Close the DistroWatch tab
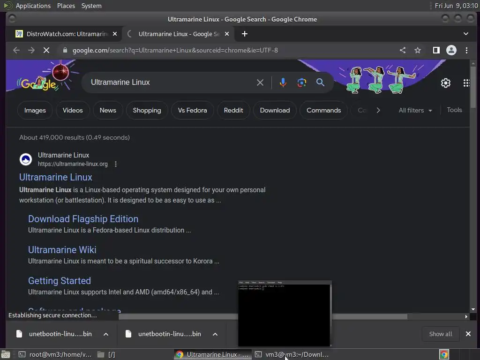This screenshot has height=360, width=480. pyautogui.click(x=115, y=34)
